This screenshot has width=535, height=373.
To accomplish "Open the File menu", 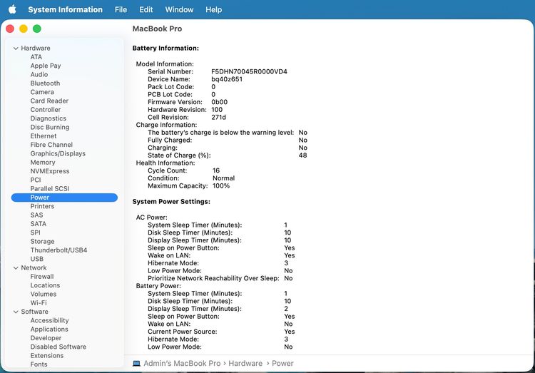I will pyautogui.click(x=121, y=10).
